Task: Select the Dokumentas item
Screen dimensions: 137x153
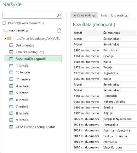Action: click(25, 45)
